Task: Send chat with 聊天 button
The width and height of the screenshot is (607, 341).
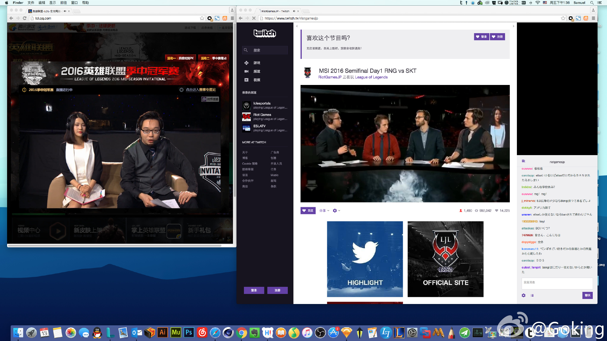Action: click(x=587, y=295)
